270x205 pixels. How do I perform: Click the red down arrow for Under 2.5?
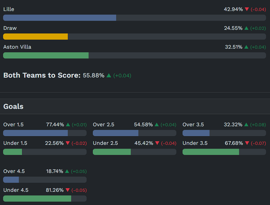[157, 144]
